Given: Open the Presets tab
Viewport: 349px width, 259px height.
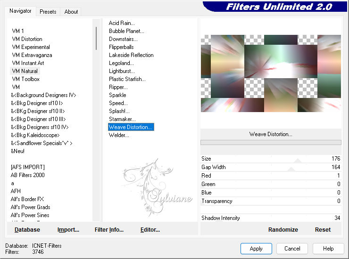Looking at the screenshot, I should click(x=48, y=12).
